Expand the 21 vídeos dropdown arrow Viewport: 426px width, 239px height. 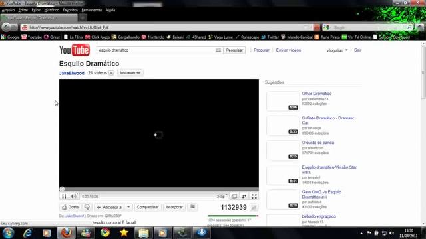pyautogui.click(x=111, y=73)
